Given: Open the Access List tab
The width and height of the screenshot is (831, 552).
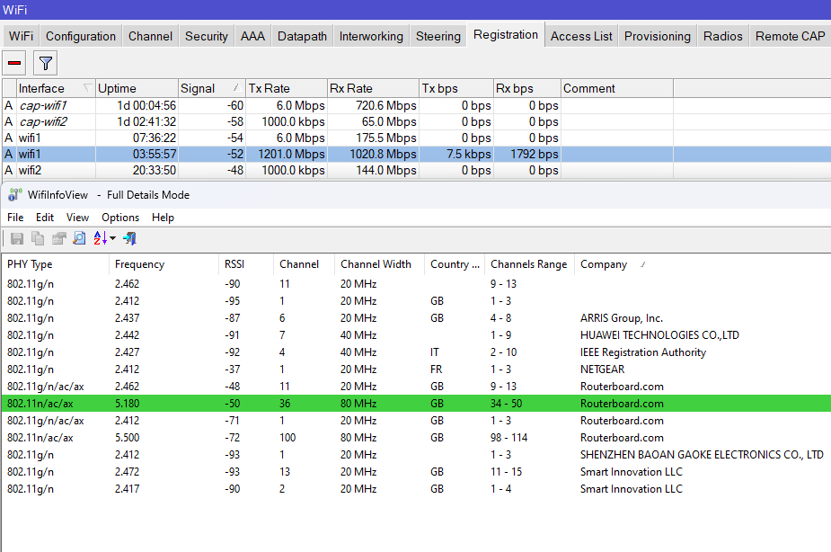Looking at the screenshot, I should (x=581, y=36).
